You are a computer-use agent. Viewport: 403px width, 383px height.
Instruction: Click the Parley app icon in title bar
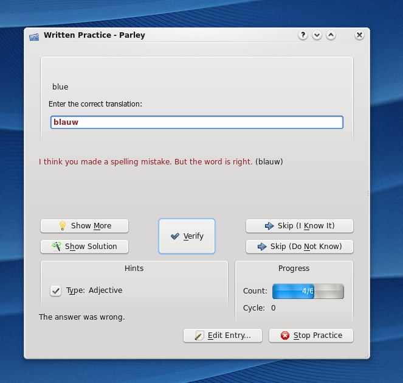tap(34, 37)
